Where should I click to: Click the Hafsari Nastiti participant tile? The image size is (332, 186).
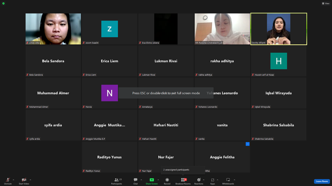[166, 125]
